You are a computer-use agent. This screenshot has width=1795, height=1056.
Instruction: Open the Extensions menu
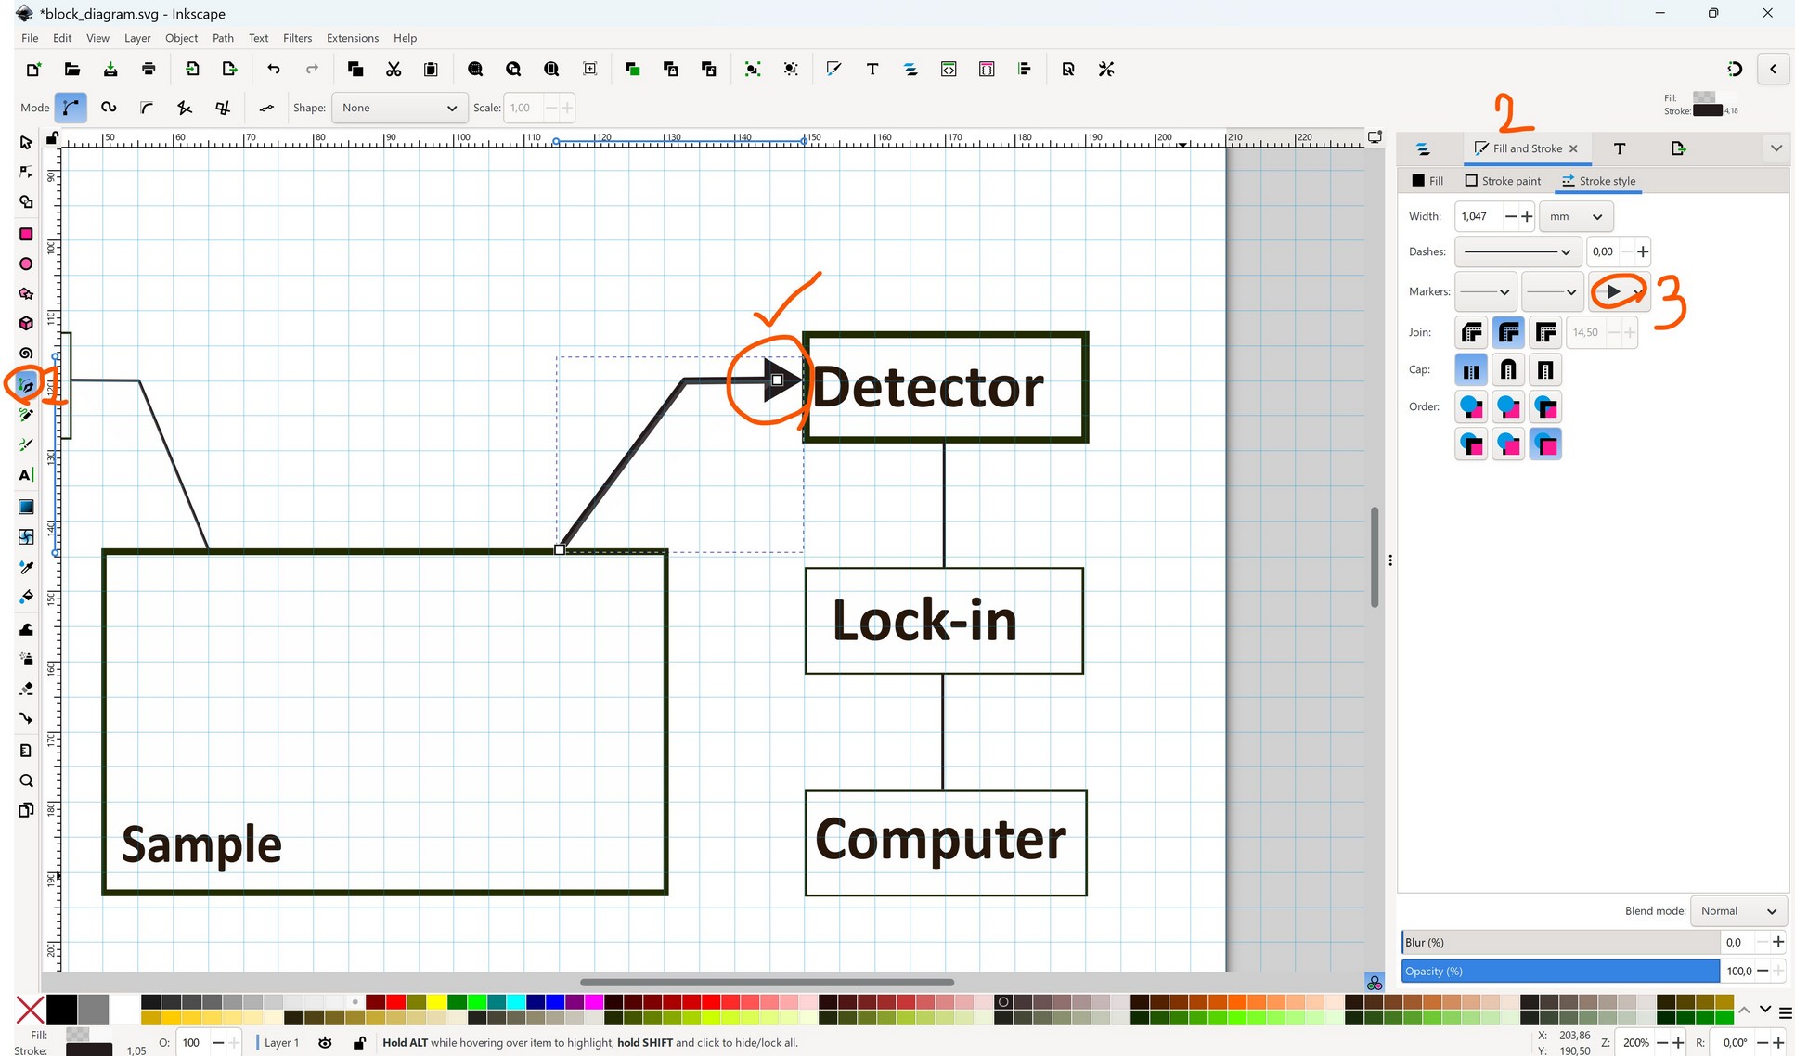click(x=352, y=38)
